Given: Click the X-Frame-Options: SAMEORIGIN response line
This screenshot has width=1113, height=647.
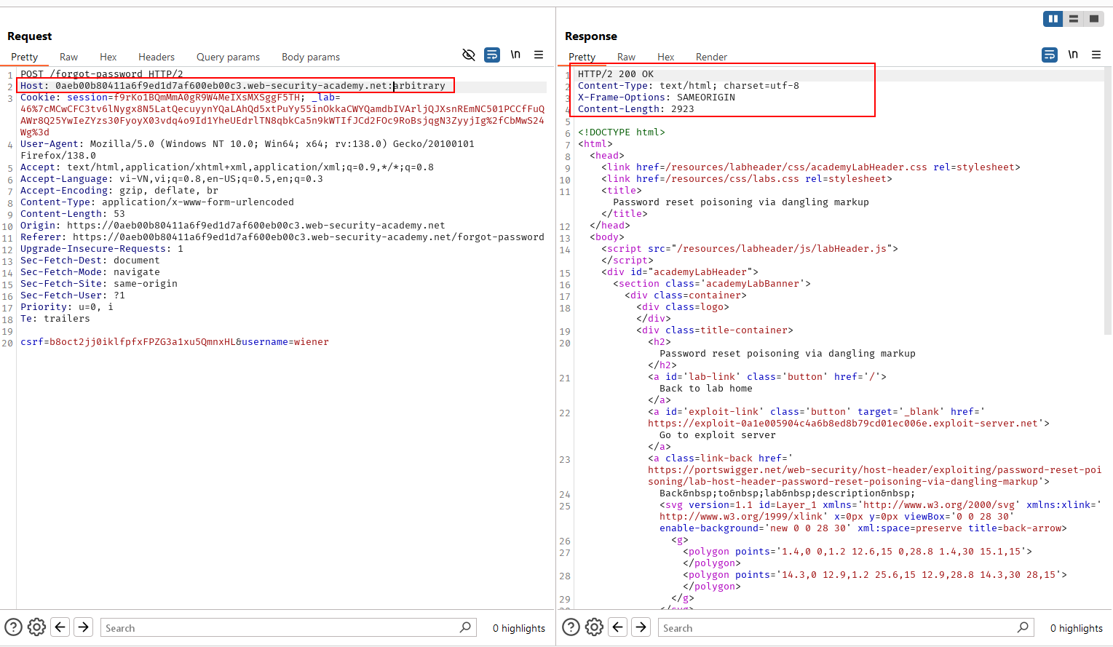Looking at the screenshot, I should [x=657, y=98].
